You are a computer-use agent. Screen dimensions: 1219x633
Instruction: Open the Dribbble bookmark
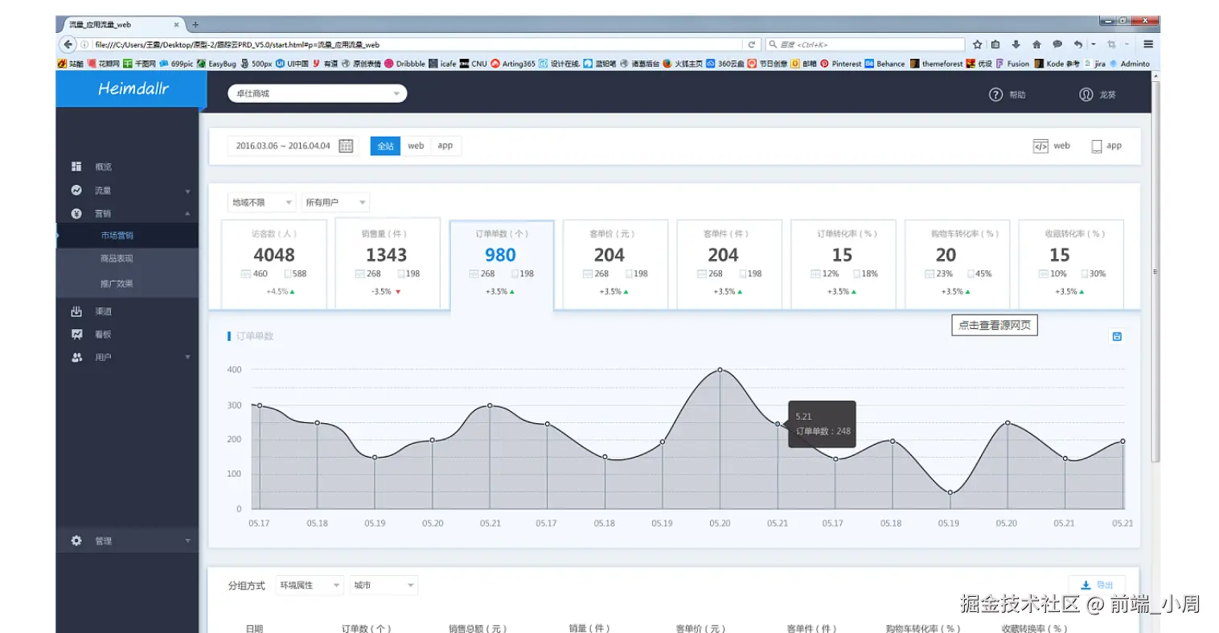[404, 64]
